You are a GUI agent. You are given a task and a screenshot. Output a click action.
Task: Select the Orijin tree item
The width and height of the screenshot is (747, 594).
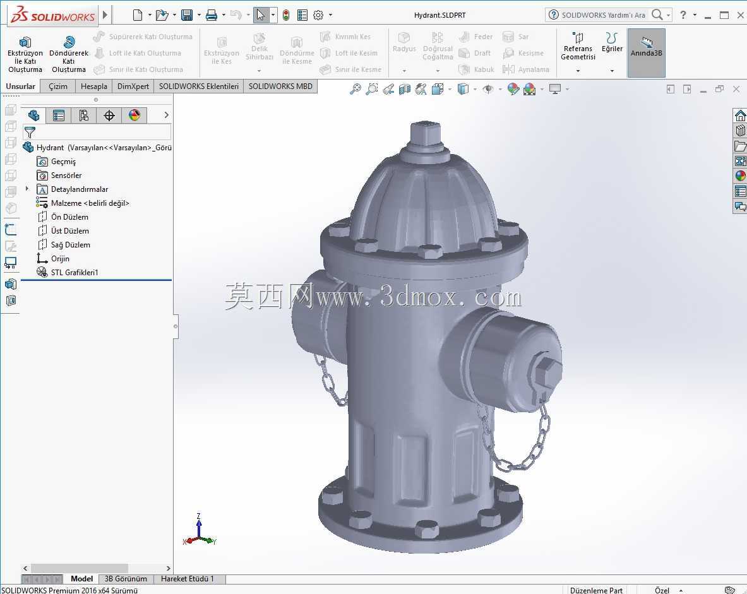[x=53, y=259]
